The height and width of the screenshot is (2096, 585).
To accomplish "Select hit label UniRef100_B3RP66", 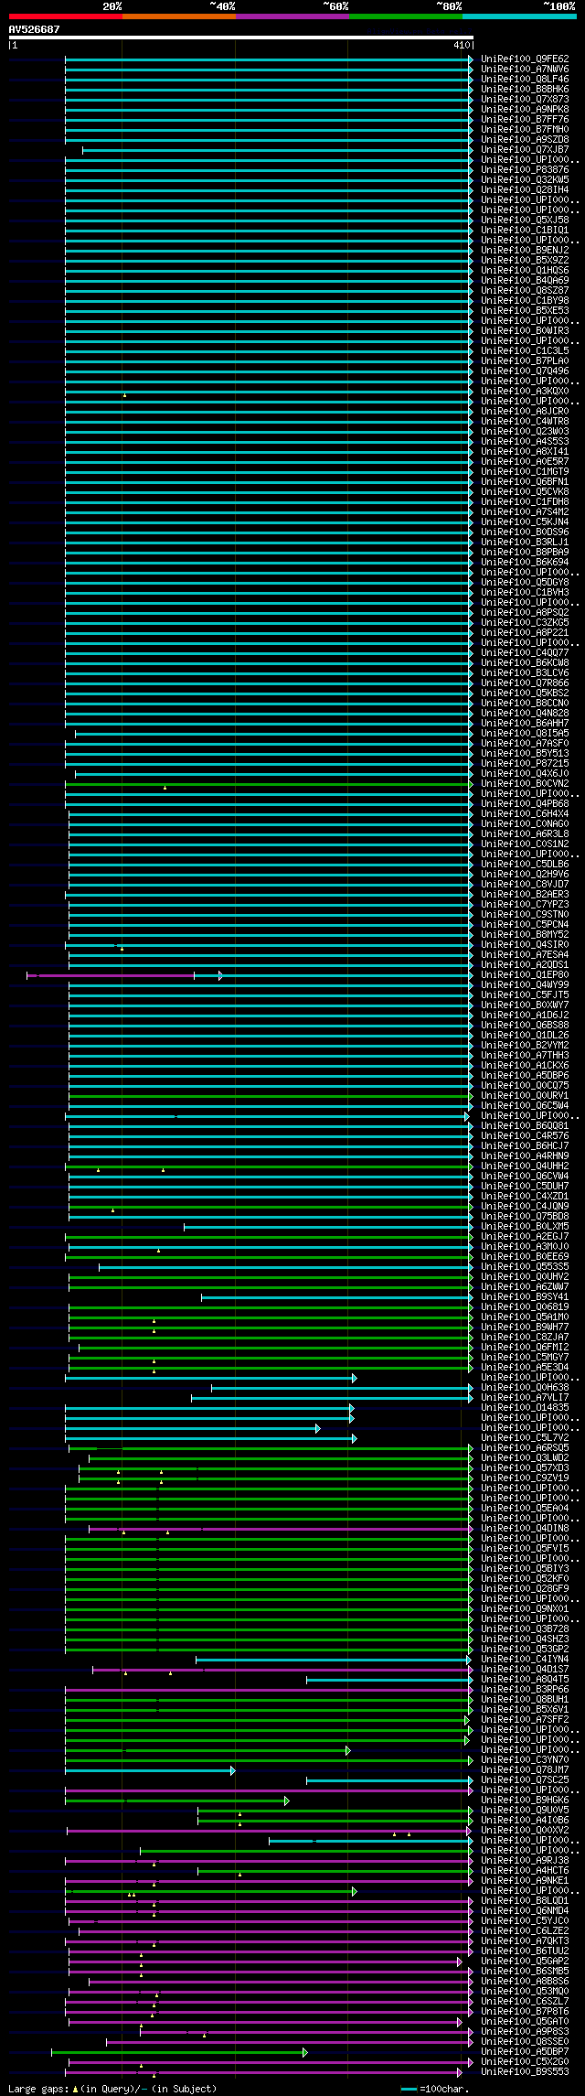I will (525, 1690).
